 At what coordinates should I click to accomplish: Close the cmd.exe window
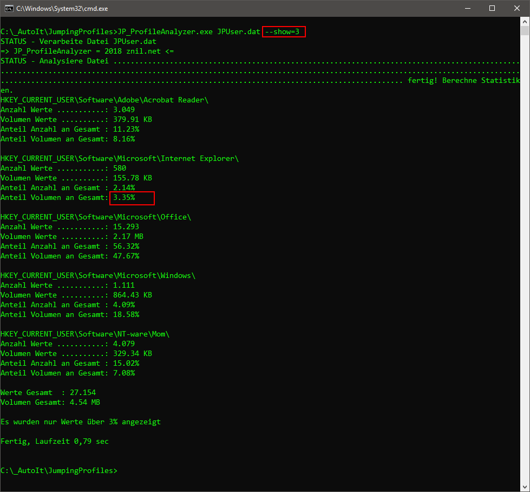click(x=516, y=8)
